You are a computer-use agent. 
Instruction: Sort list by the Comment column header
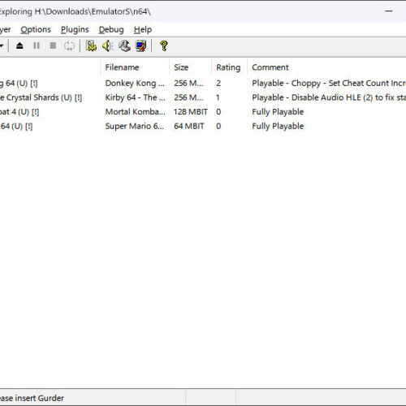coord(326,67)
